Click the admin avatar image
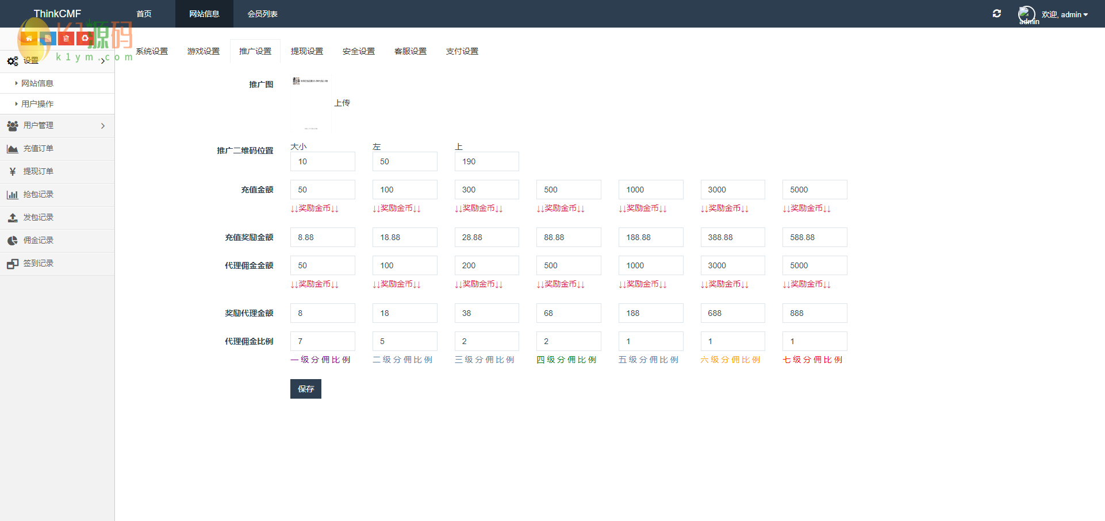 click(1026, 14)
